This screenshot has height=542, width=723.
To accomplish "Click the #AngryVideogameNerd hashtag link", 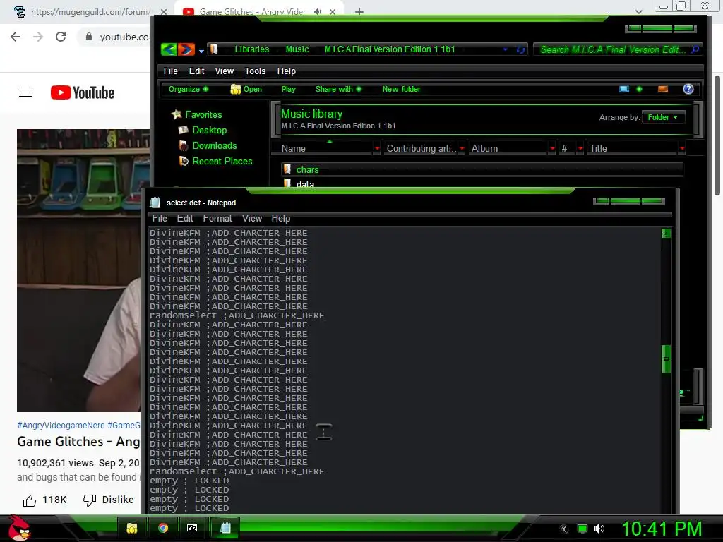I will (61, 426).
